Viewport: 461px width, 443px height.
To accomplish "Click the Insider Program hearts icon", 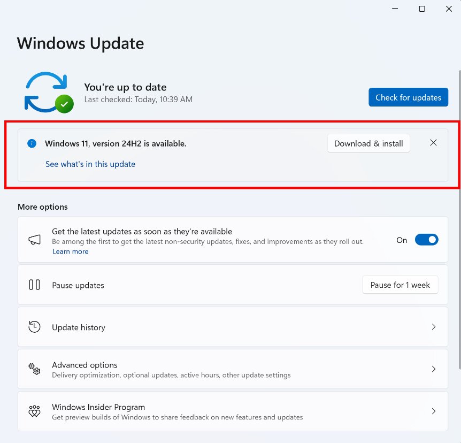I will point(34,411).
